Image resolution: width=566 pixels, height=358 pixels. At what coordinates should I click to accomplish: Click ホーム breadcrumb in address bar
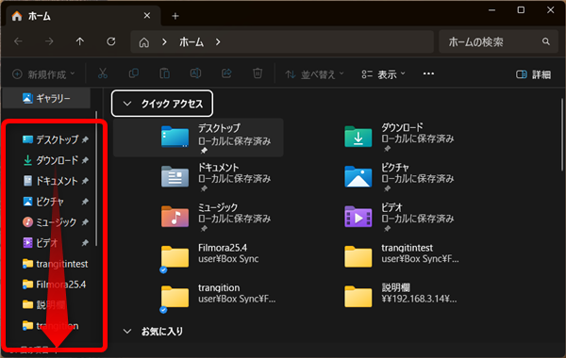coord(191,42)
